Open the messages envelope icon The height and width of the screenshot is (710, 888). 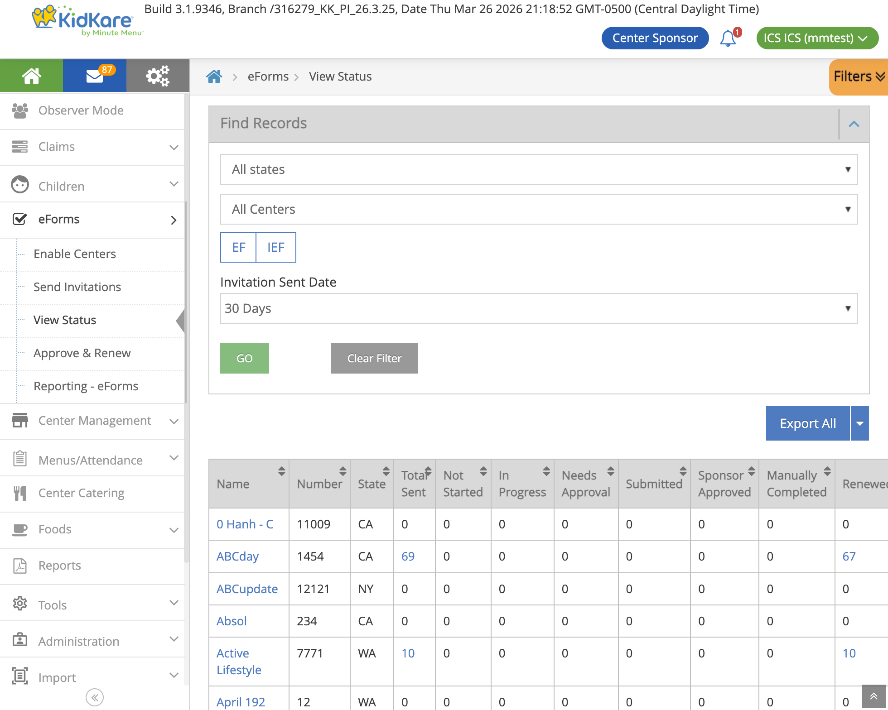pyautogui.click(x=94, y=76)
